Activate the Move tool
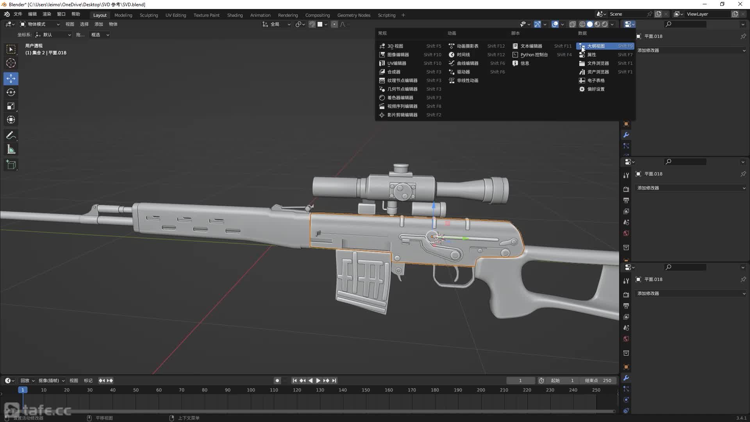 coord(11,79)
